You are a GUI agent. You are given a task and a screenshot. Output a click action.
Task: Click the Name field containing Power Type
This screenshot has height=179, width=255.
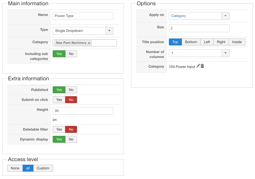click(83, 16)
